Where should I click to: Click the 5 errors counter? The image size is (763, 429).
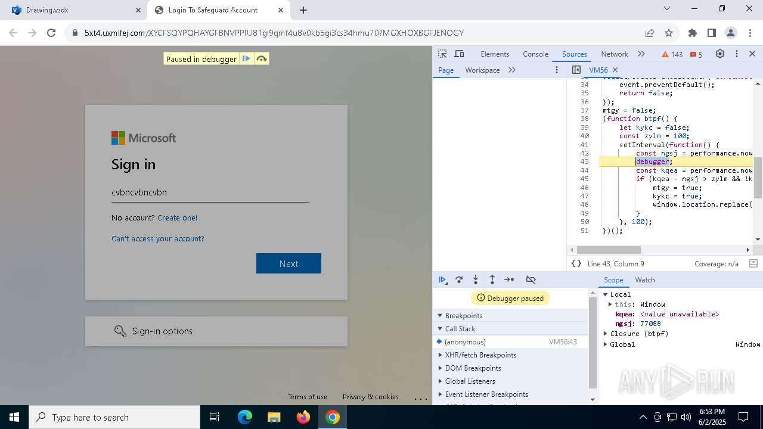(x=696, y=54)
